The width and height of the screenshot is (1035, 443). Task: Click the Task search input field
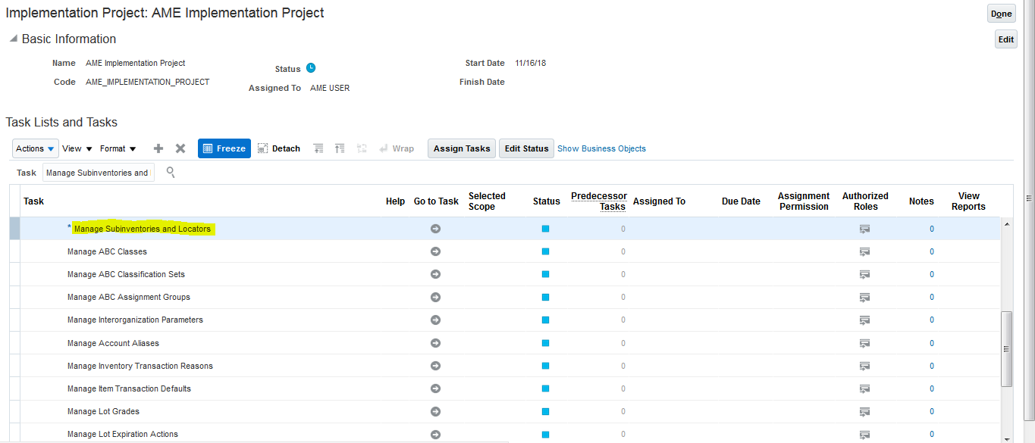click(x=98, y=173)
